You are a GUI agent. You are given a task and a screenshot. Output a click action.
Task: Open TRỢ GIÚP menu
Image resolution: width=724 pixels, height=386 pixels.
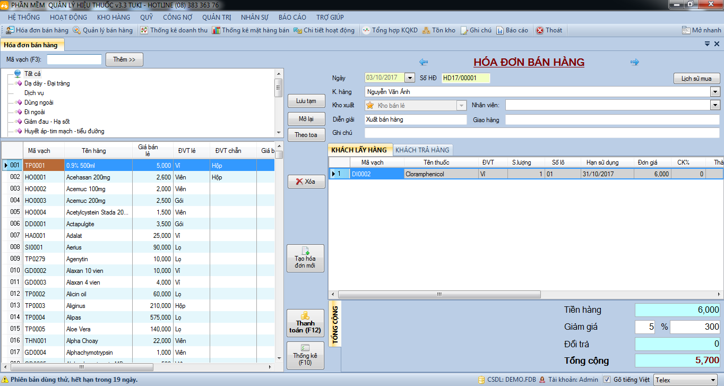pyautogui.click(x=330, y=18)
